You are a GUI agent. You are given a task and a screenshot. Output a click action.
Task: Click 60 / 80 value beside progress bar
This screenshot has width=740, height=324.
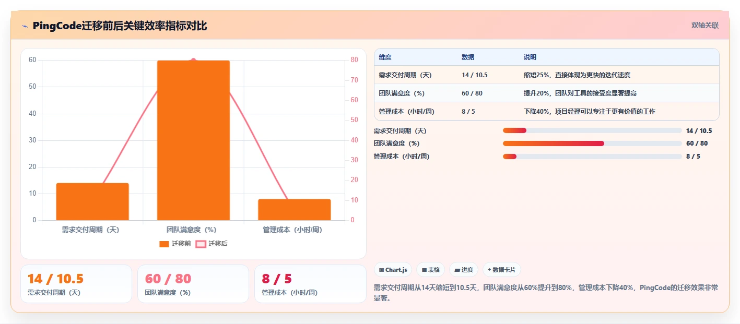[x=697, y=143]
